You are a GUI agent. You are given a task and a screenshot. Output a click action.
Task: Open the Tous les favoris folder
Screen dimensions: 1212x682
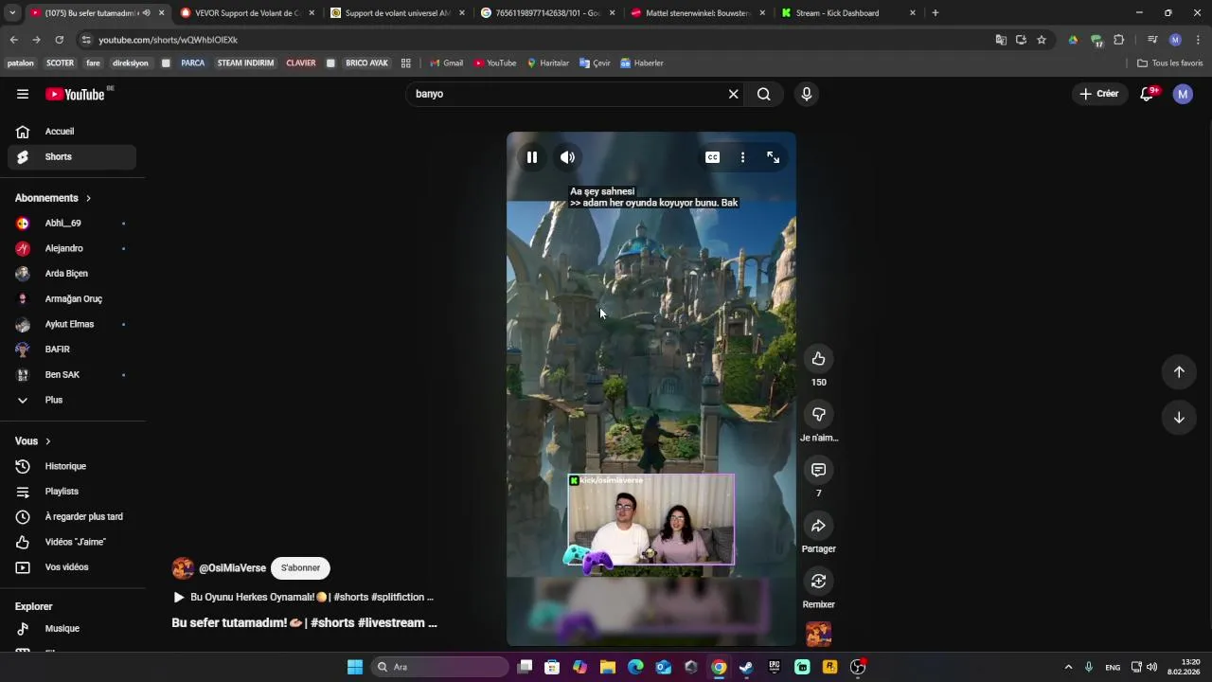[1170, 63]
